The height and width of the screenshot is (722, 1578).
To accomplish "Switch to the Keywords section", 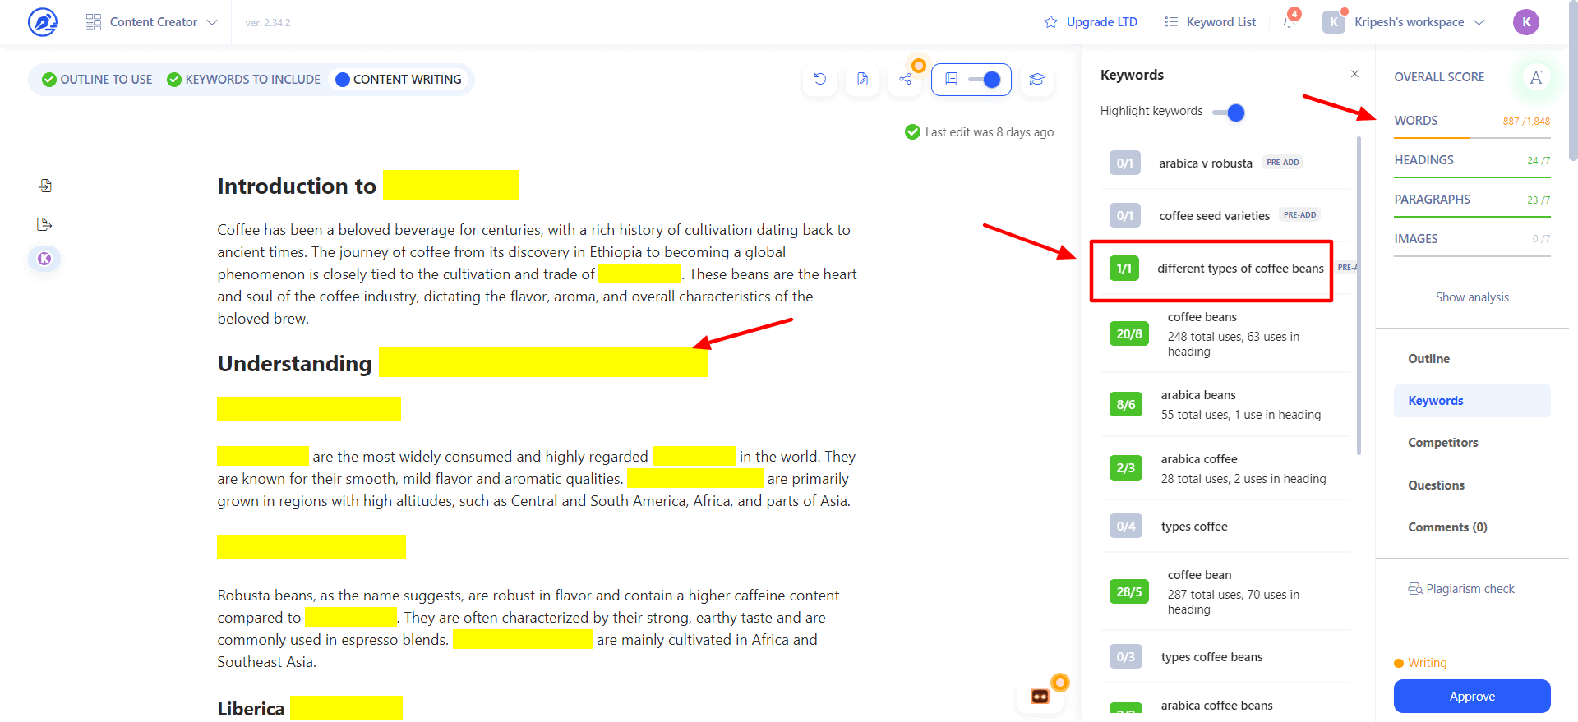I will [x=1472, y=401].
